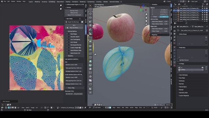Choose the Measure ruler tool
The width and height of the screenshot is (209, 118).
coord(90,33)
